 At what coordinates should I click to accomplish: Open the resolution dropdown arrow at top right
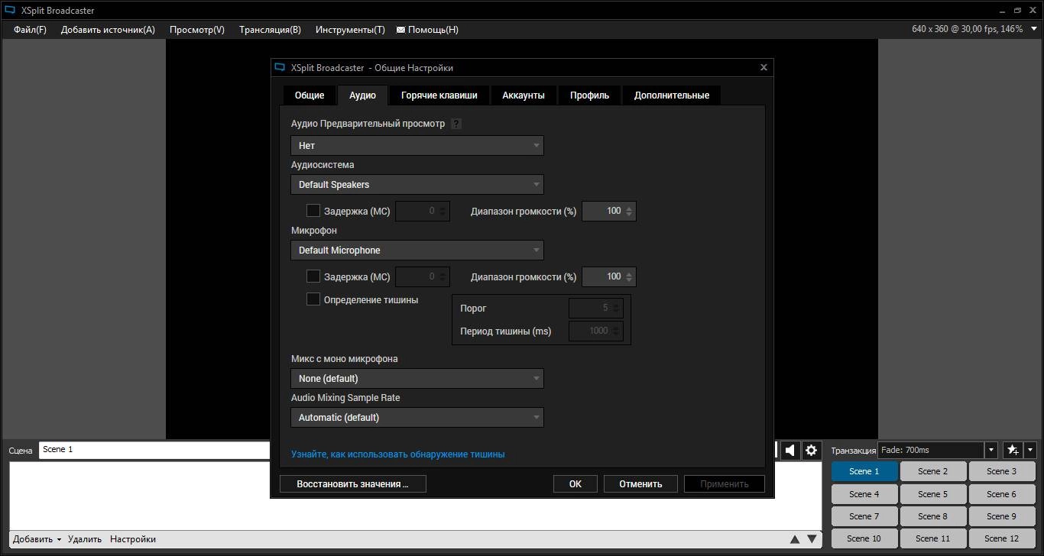[1034, 29]
